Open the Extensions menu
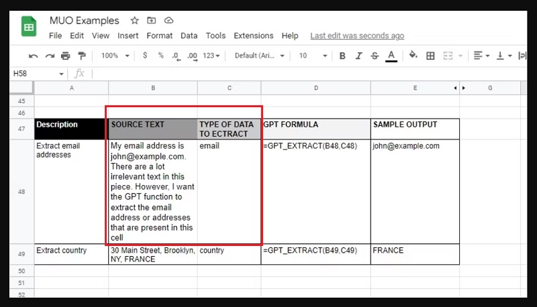The width and height of the screenshot is (537, 307). pos(254,36)
